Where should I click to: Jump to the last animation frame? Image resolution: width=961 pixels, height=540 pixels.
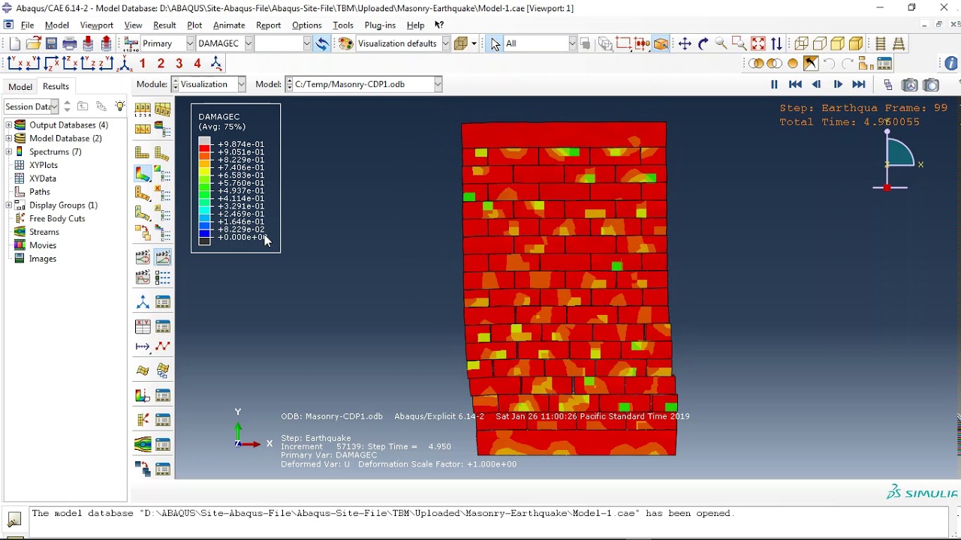point(859,85)
